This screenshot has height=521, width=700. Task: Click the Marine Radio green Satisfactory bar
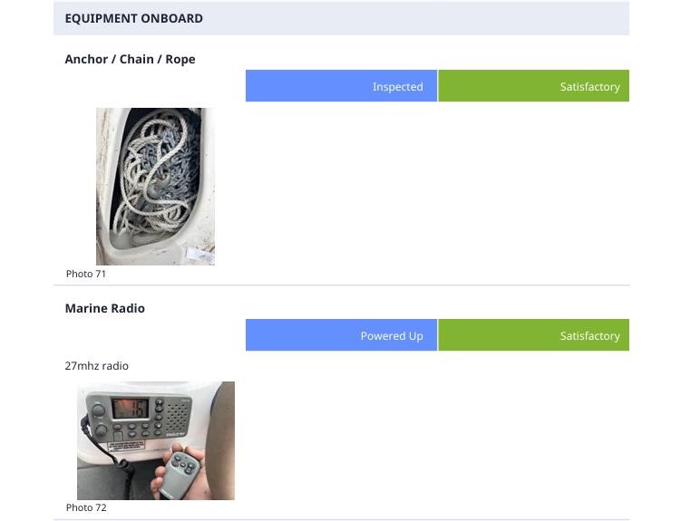pos(533,335)
